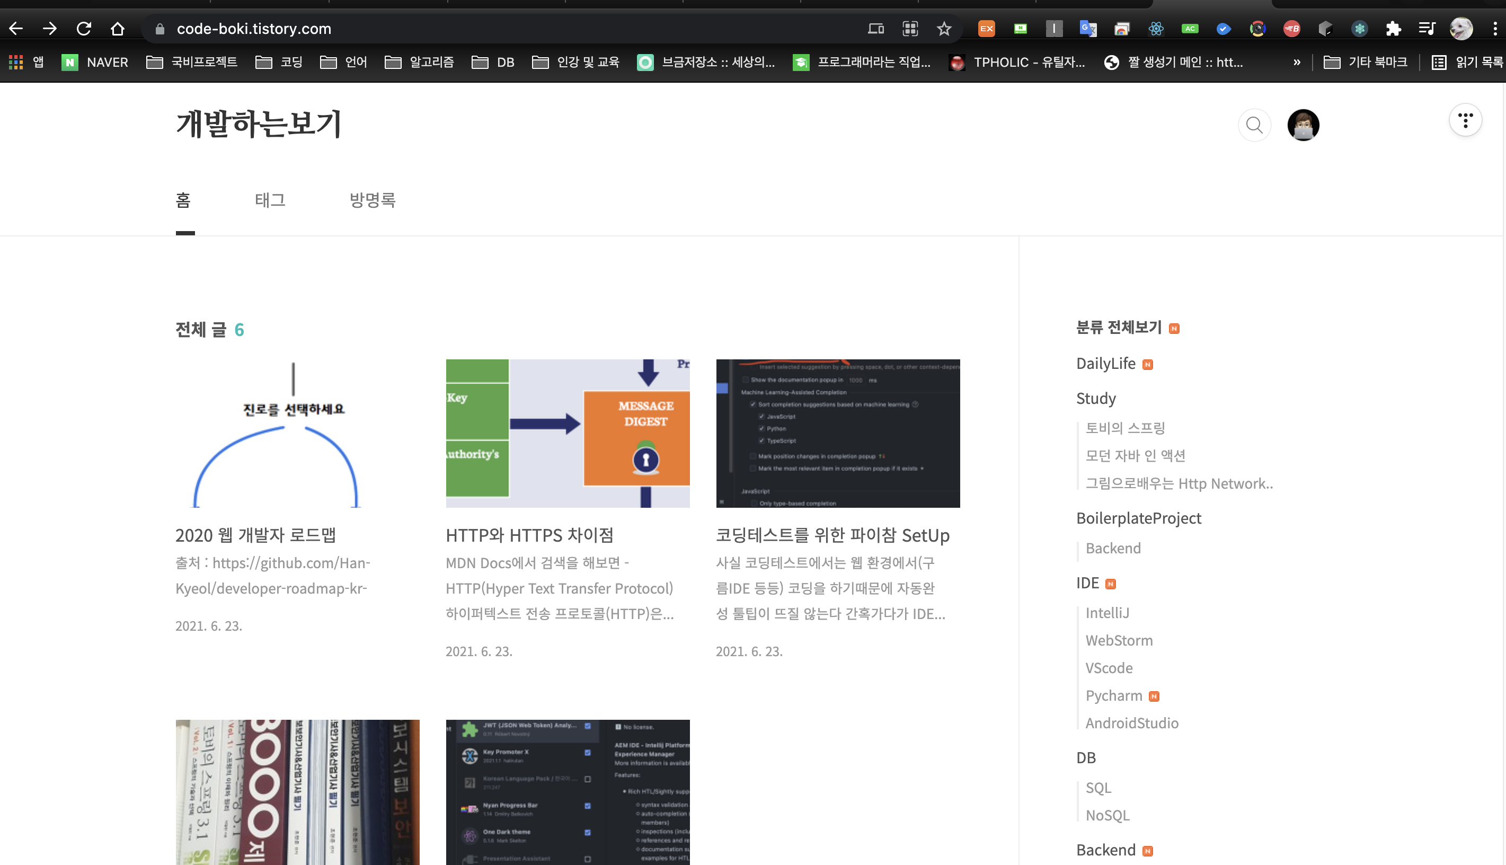Click the Google Translate extension icon
Viewport: 1506px width, 865px height.
1087,29
